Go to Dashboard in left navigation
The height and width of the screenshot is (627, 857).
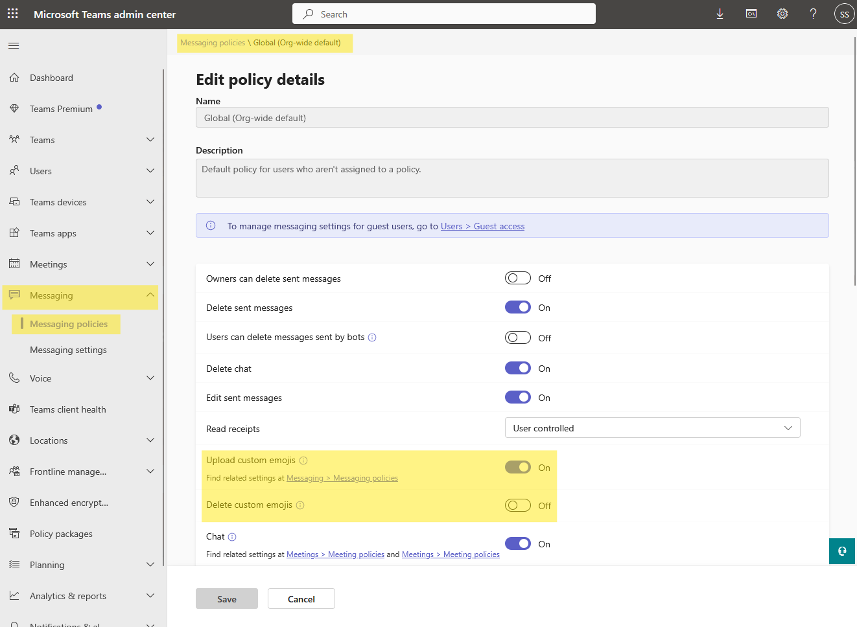51,78
